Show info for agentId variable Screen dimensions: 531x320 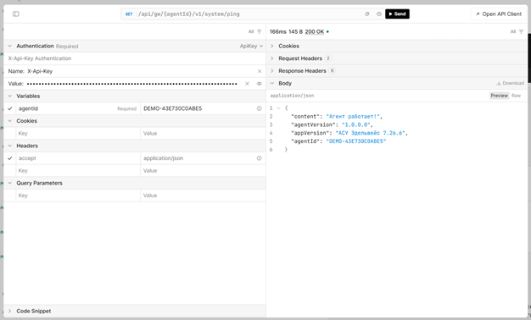pos(259,108)
